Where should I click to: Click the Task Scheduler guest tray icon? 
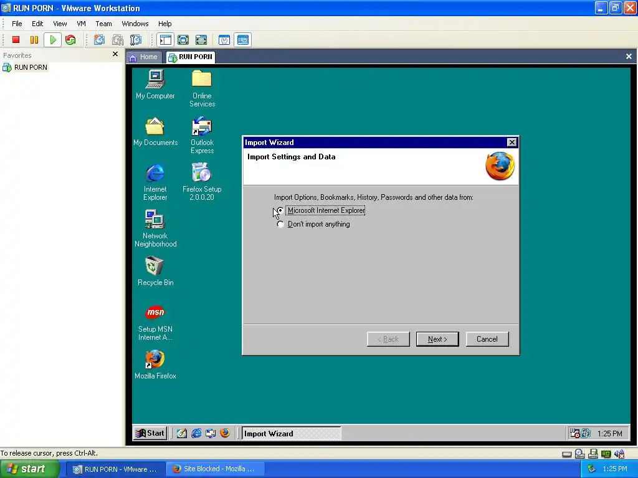pyautogui.click(x=574, y=433)
